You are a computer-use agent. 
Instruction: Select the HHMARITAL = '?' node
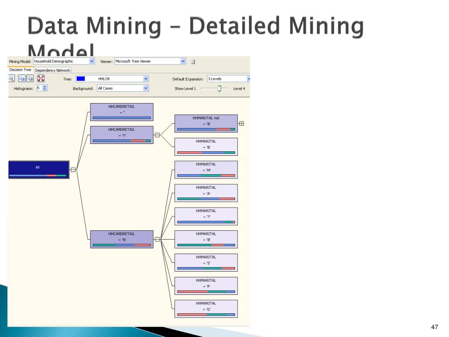206,216
